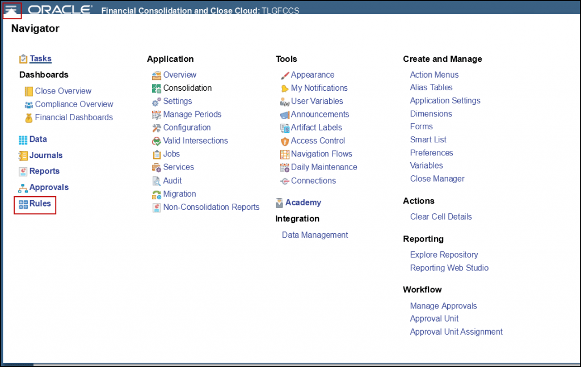Click the Financial Dashboards money bag icon

[x=28, y=118]
